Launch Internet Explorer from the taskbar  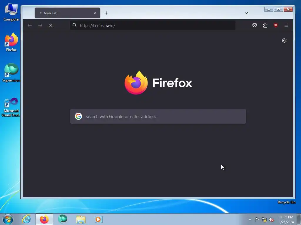click(26, 219)
